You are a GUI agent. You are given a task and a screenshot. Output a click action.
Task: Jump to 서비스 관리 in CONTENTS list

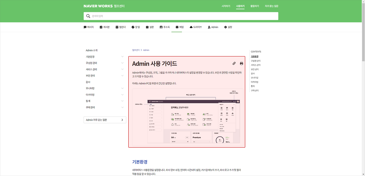(x=256, y=65)
